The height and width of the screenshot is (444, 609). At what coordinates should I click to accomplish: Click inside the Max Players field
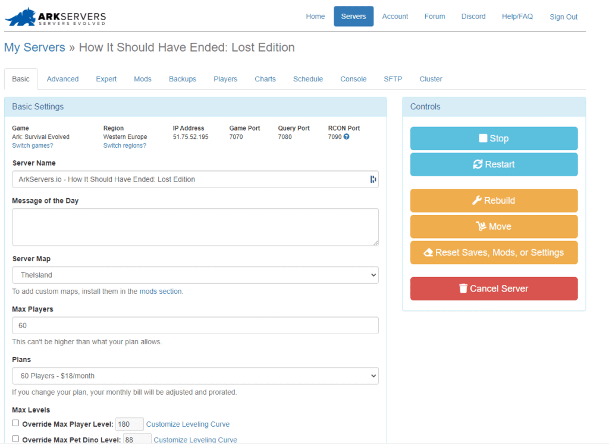(x=195, y=325)
